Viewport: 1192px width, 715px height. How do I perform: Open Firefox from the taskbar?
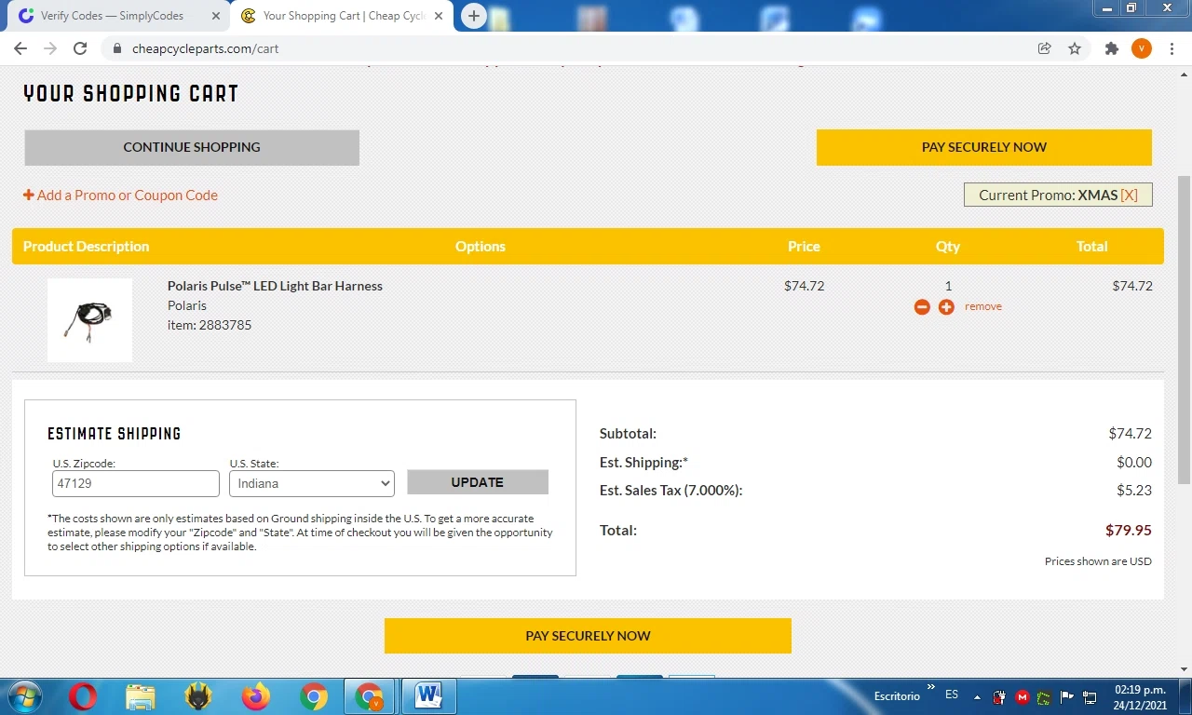click(256, 696)
